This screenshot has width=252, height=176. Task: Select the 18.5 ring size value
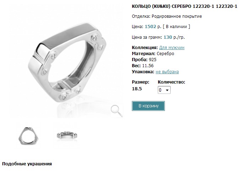(x=137, y=89)
